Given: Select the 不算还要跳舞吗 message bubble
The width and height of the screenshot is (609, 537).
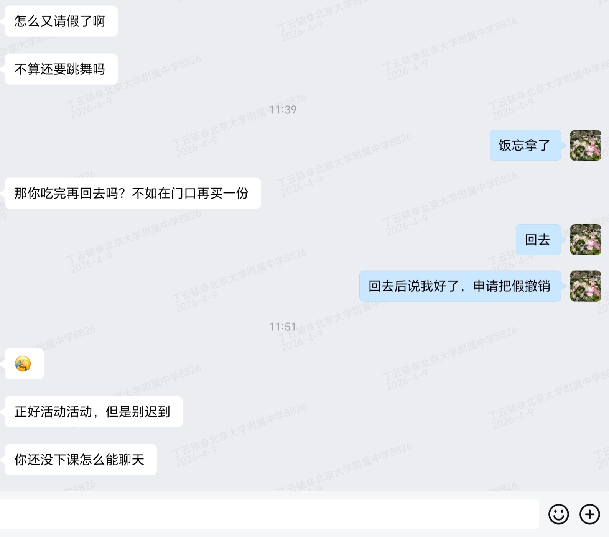Looking at the screenshot, I should pyautogui.click(x=61, y=69).
